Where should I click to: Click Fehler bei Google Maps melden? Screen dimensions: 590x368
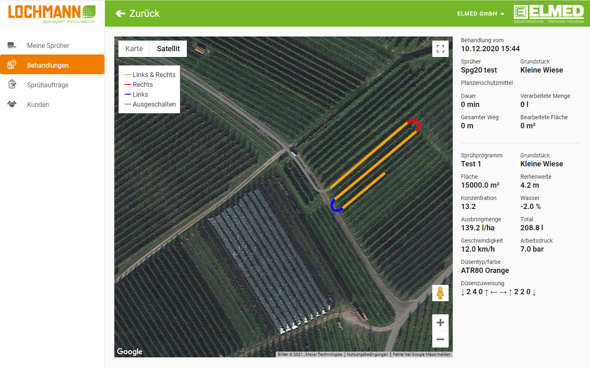tap(421, 354)
